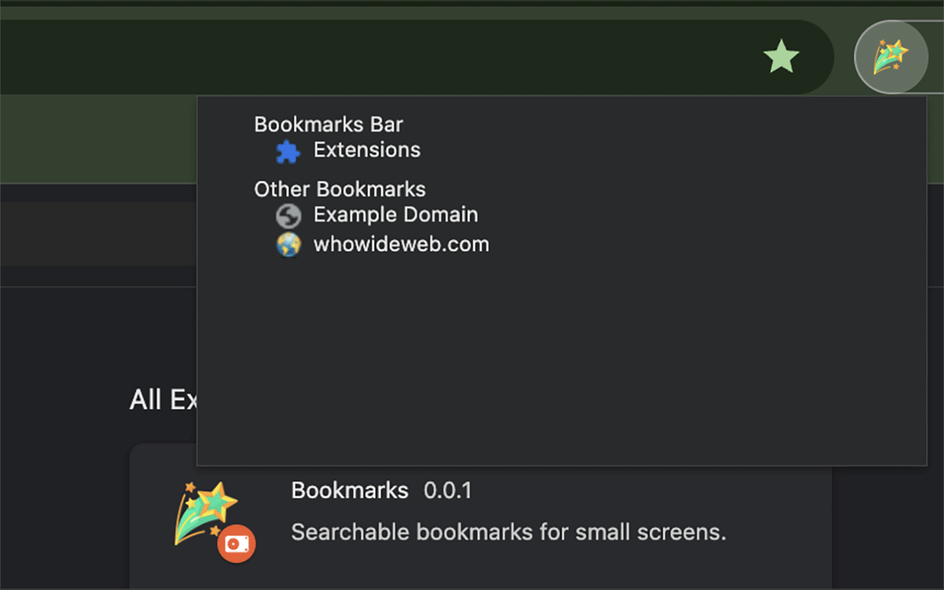944x590 pixels.
Task: Click the Bookmarks extension name on the card
Action: 350,490
